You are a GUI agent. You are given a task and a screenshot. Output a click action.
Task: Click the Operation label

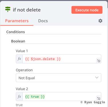tap(24, 70)
